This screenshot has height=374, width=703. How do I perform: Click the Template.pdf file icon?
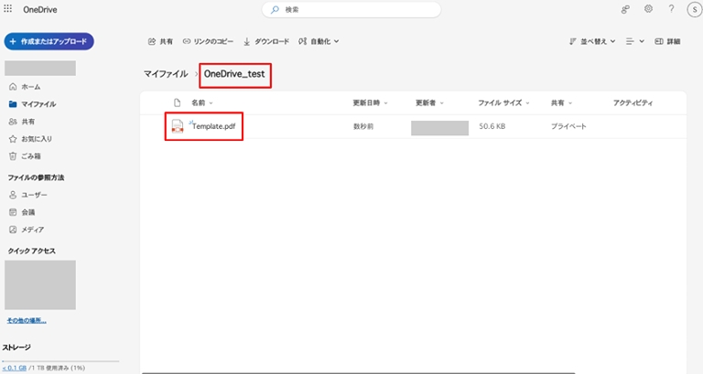[178, 126]
